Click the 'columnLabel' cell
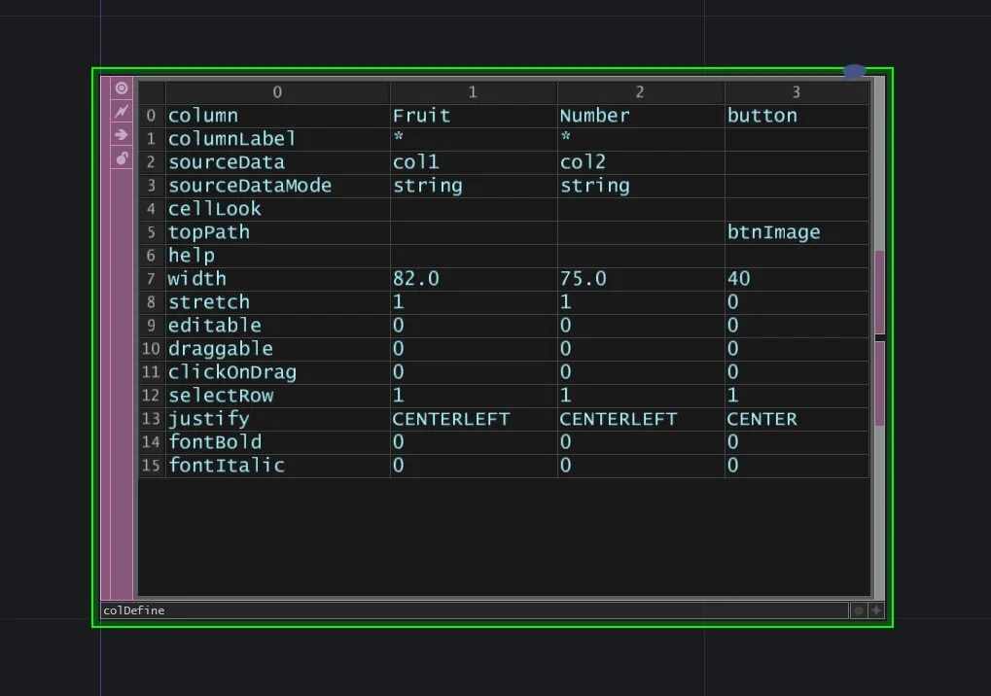Image resolution: width=991 pixels, height=696 pixels. click(277, 139)
